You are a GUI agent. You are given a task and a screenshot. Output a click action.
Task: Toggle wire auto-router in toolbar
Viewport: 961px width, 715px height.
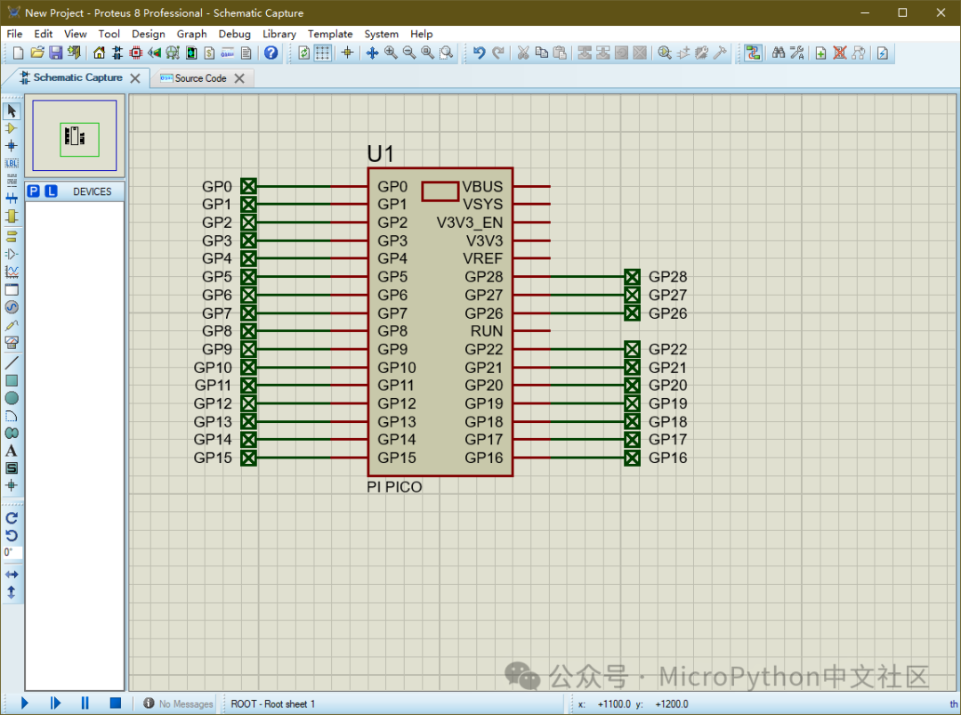(754, 53)
